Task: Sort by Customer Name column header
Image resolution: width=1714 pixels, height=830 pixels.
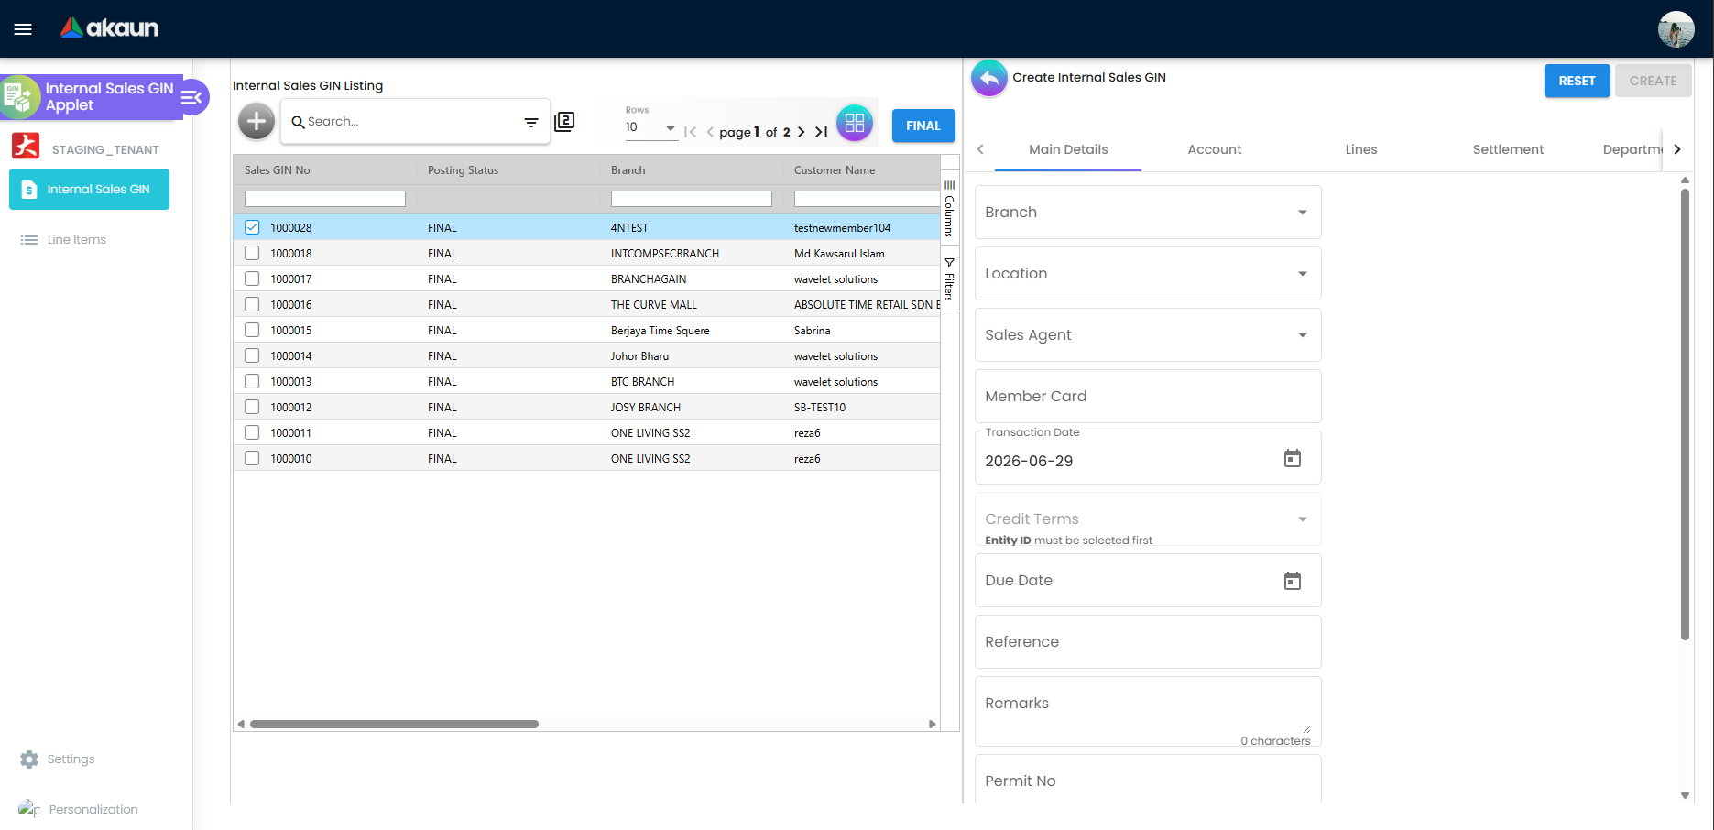Action: [835, 170]
